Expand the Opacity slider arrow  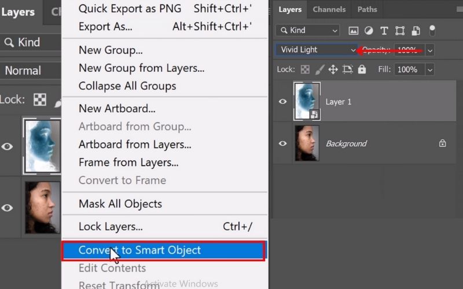click(430, 50)
